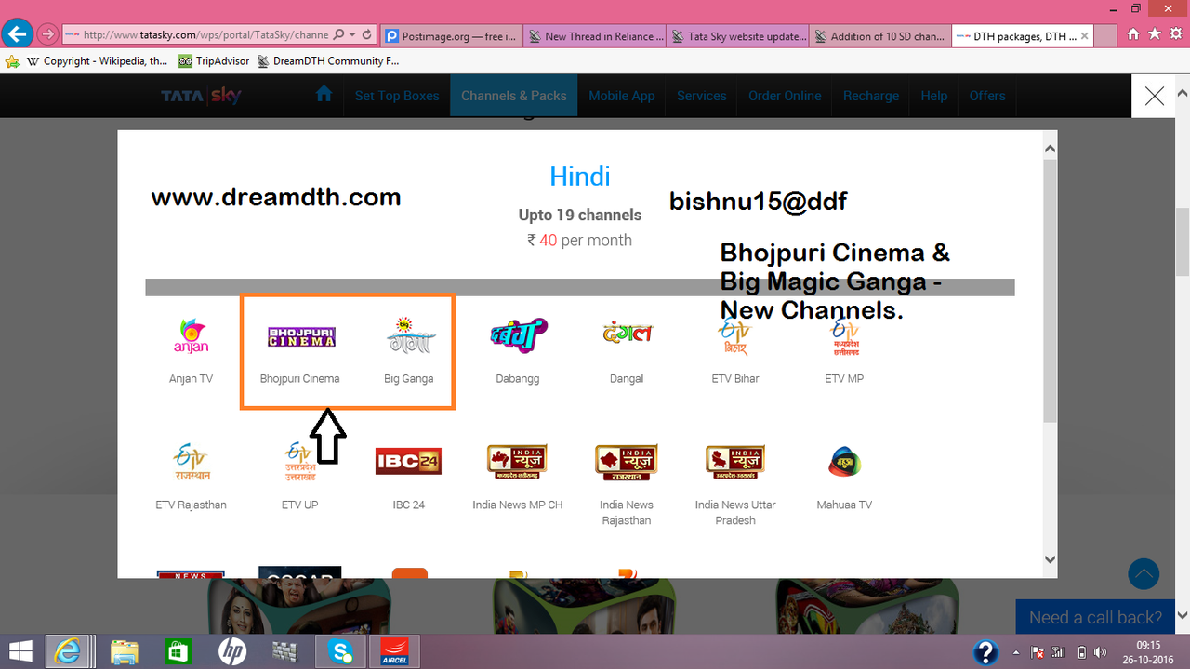The width and height of the screenshot is (1190, 669).
Task: Open the DreamDTH Community favorites link
Action: coord(328,61)
